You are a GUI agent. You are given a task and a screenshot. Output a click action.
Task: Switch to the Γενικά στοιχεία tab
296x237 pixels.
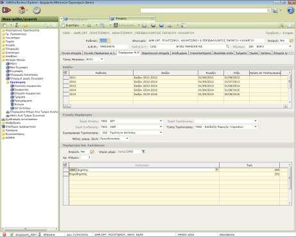point(71,53)
